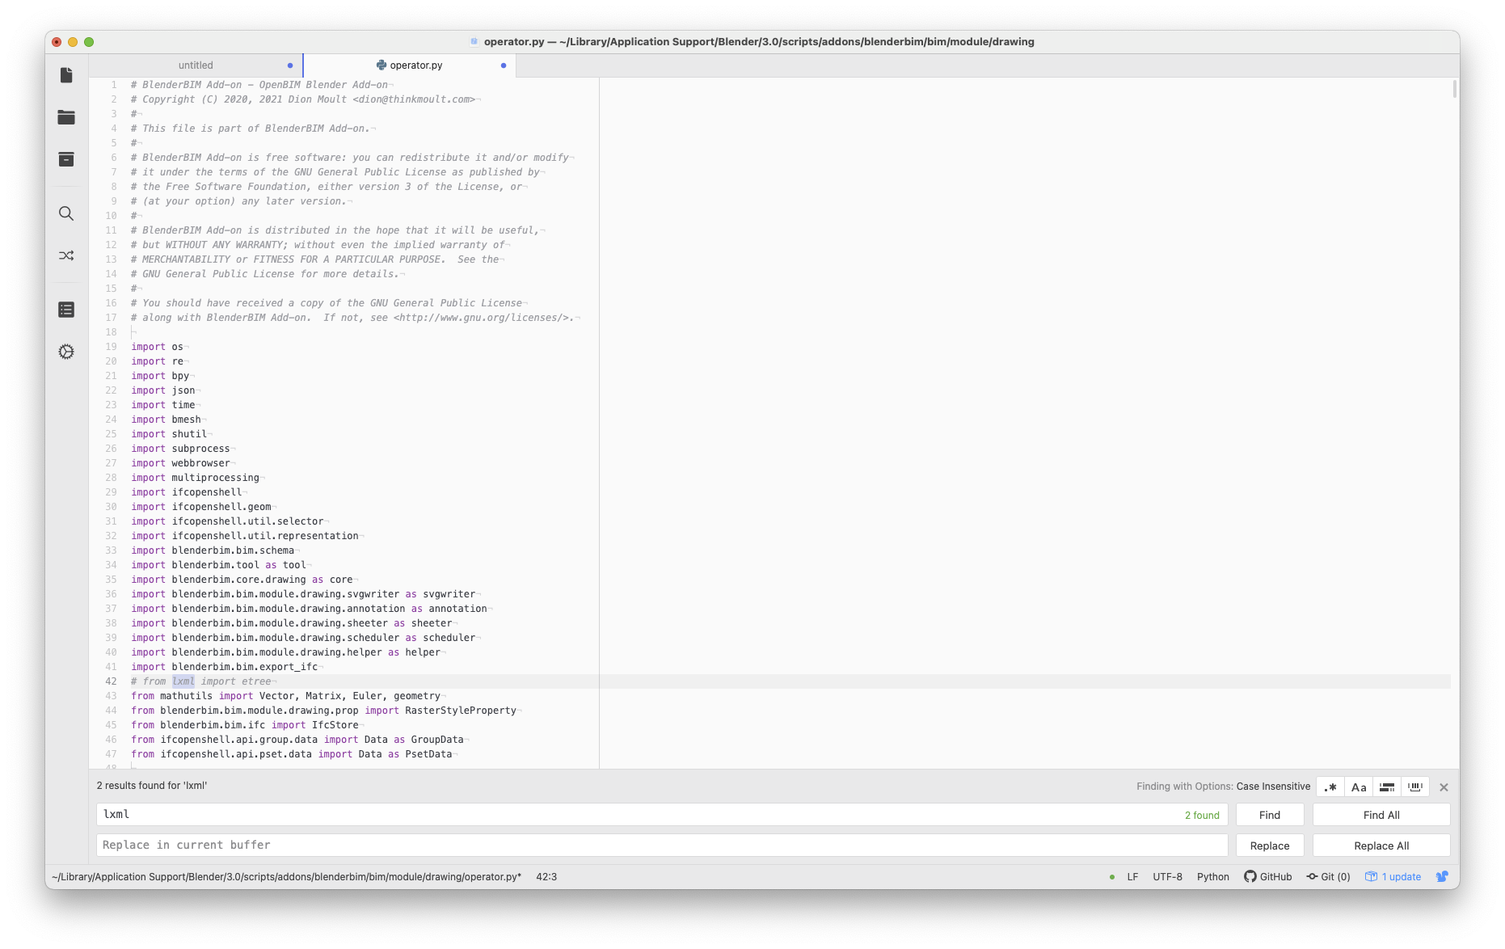The height and width of the screenshot is (949, 1505).
Task: Open the Remote files sidebar panel
Action: point(66,159)
